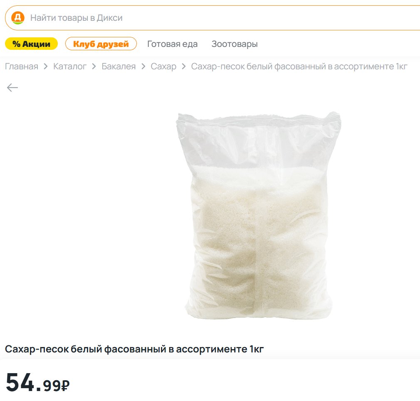The height and width of the screenshot is (401, 420).
Task: Open the Каталог breadcrumb link
Action: 70,66
